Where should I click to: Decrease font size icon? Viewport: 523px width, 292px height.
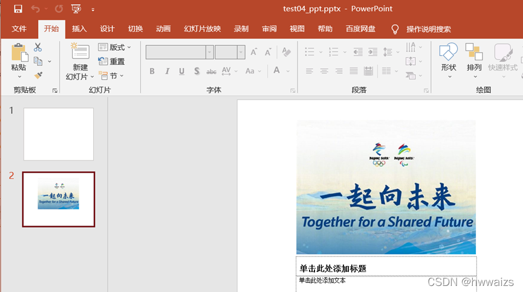coord(268,52)
